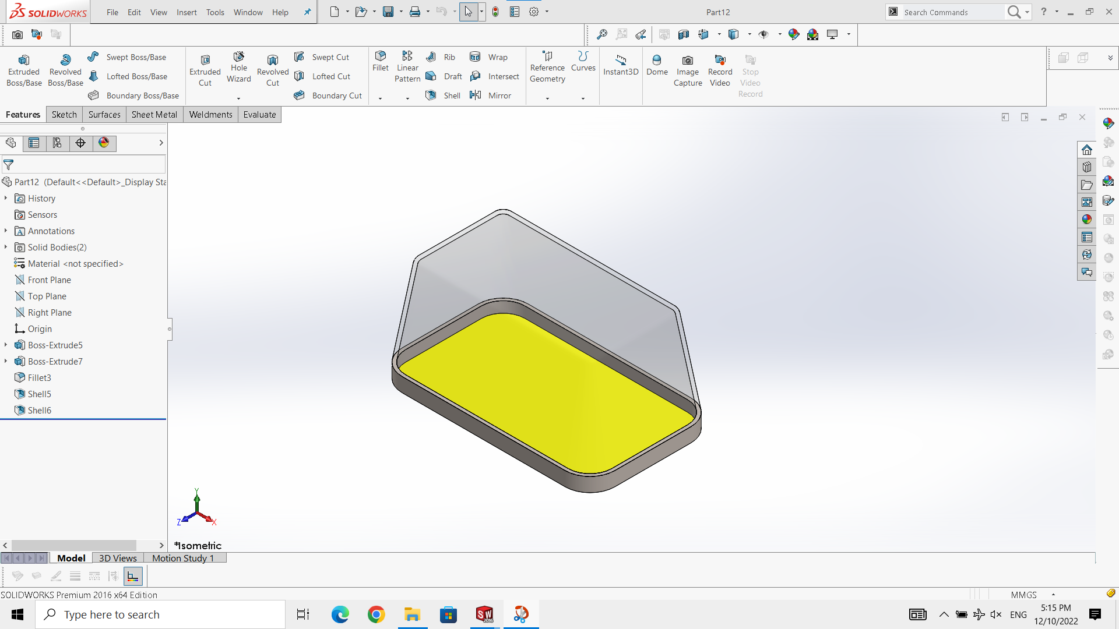Select the Lofted Cut tool

tap(322, 76)
